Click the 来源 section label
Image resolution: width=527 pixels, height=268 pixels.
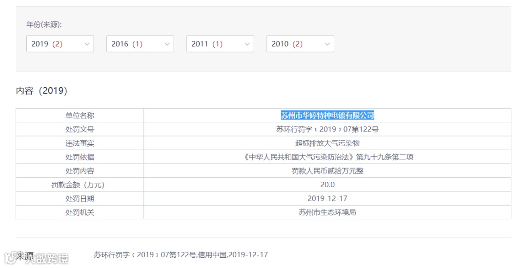point(24,256)
